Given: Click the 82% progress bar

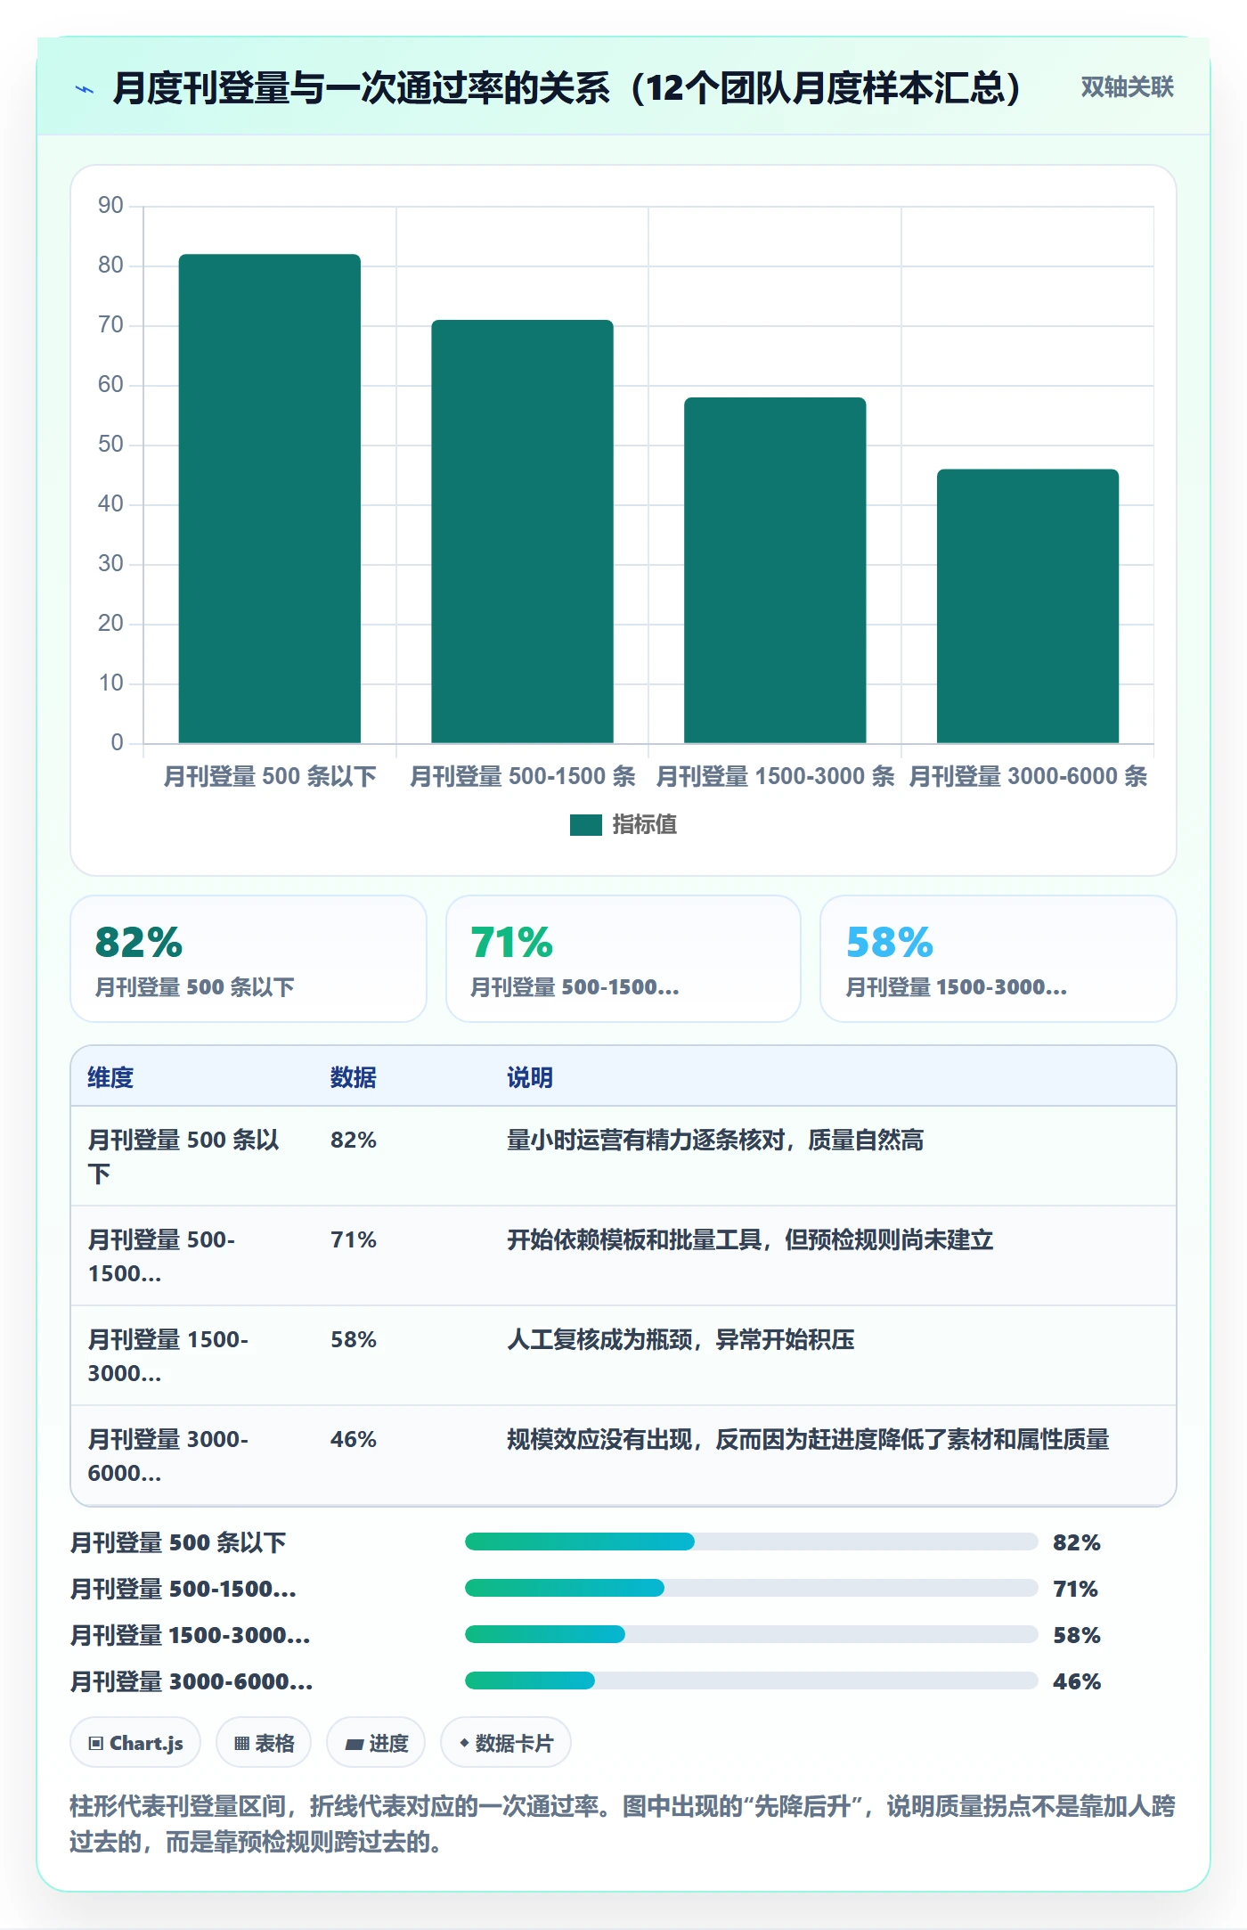Looking at the screenshot, I should [751, 1542].
